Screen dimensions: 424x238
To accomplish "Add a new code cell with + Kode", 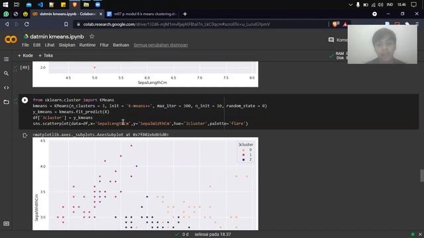I will [x=25, y=56].
